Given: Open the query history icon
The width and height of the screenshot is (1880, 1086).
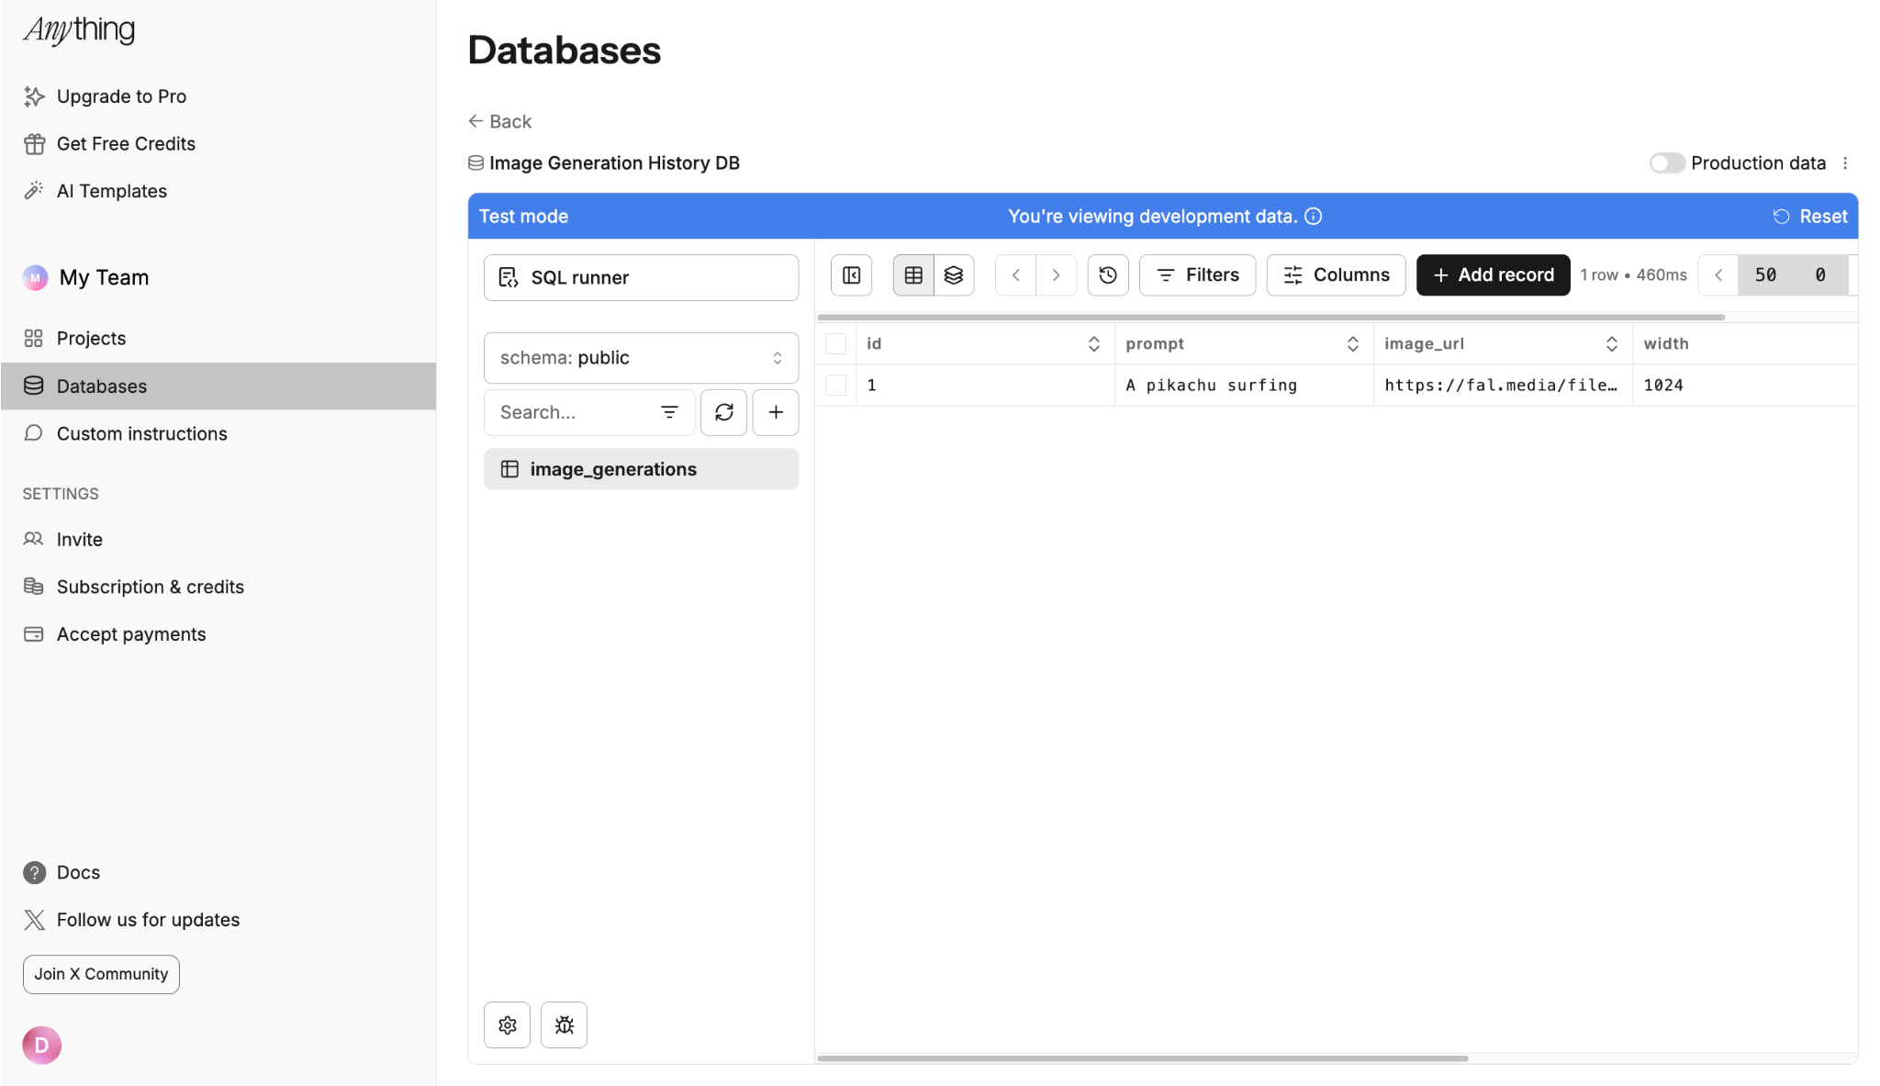Looking at the screenshot, I should 1107,274.
